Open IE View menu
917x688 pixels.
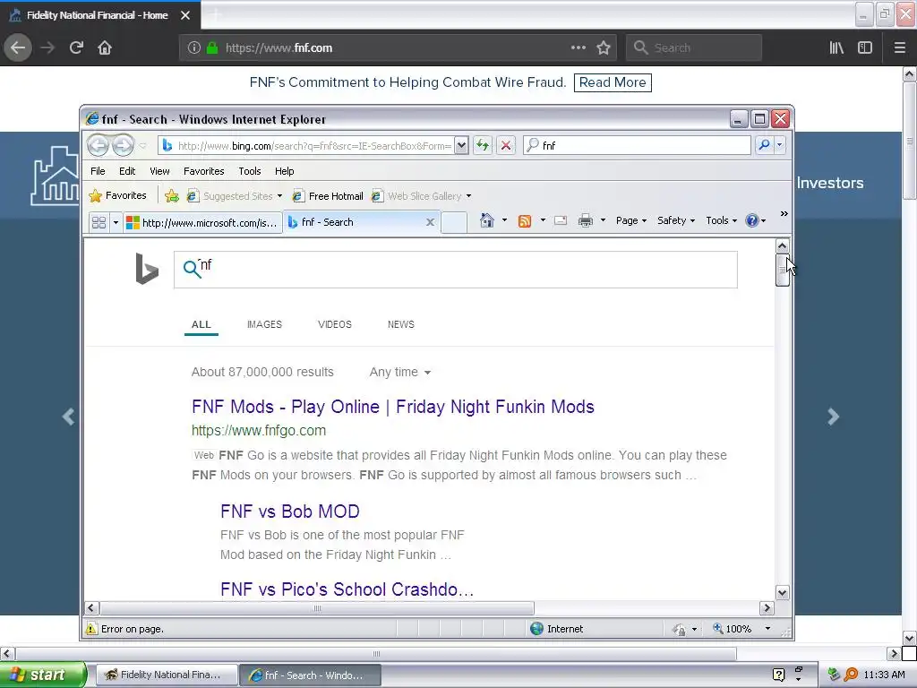pyautogui.click(x=159, y=171)
